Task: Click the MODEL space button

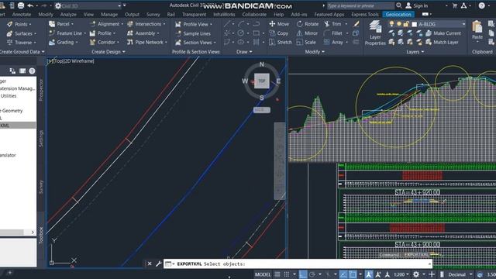Action: [263, 274]
